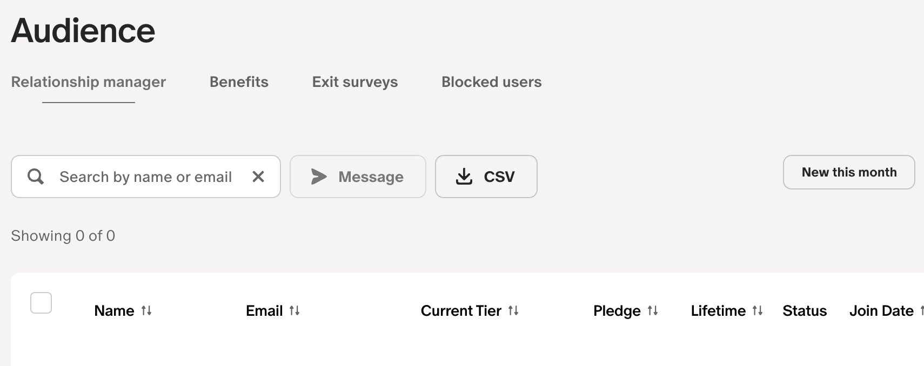Click the download icon on the CSV button
The image size is (924, 366).
(464, 177)
